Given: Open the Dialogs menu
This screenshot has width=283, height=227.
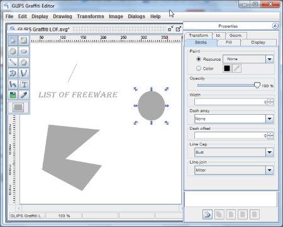Looking at the screenshot, I should 136,16.
